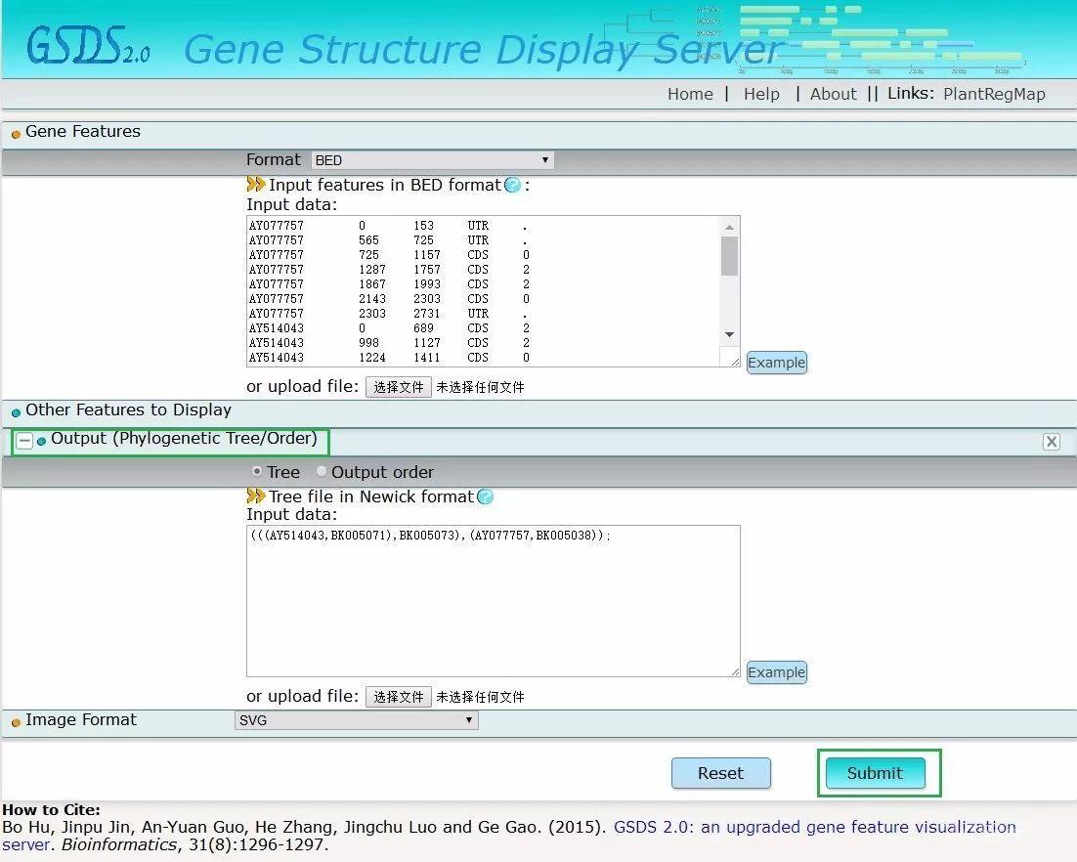Click in the Newick tree input textarea
This screenshot has width=1077, height=862.
(494, 601)
